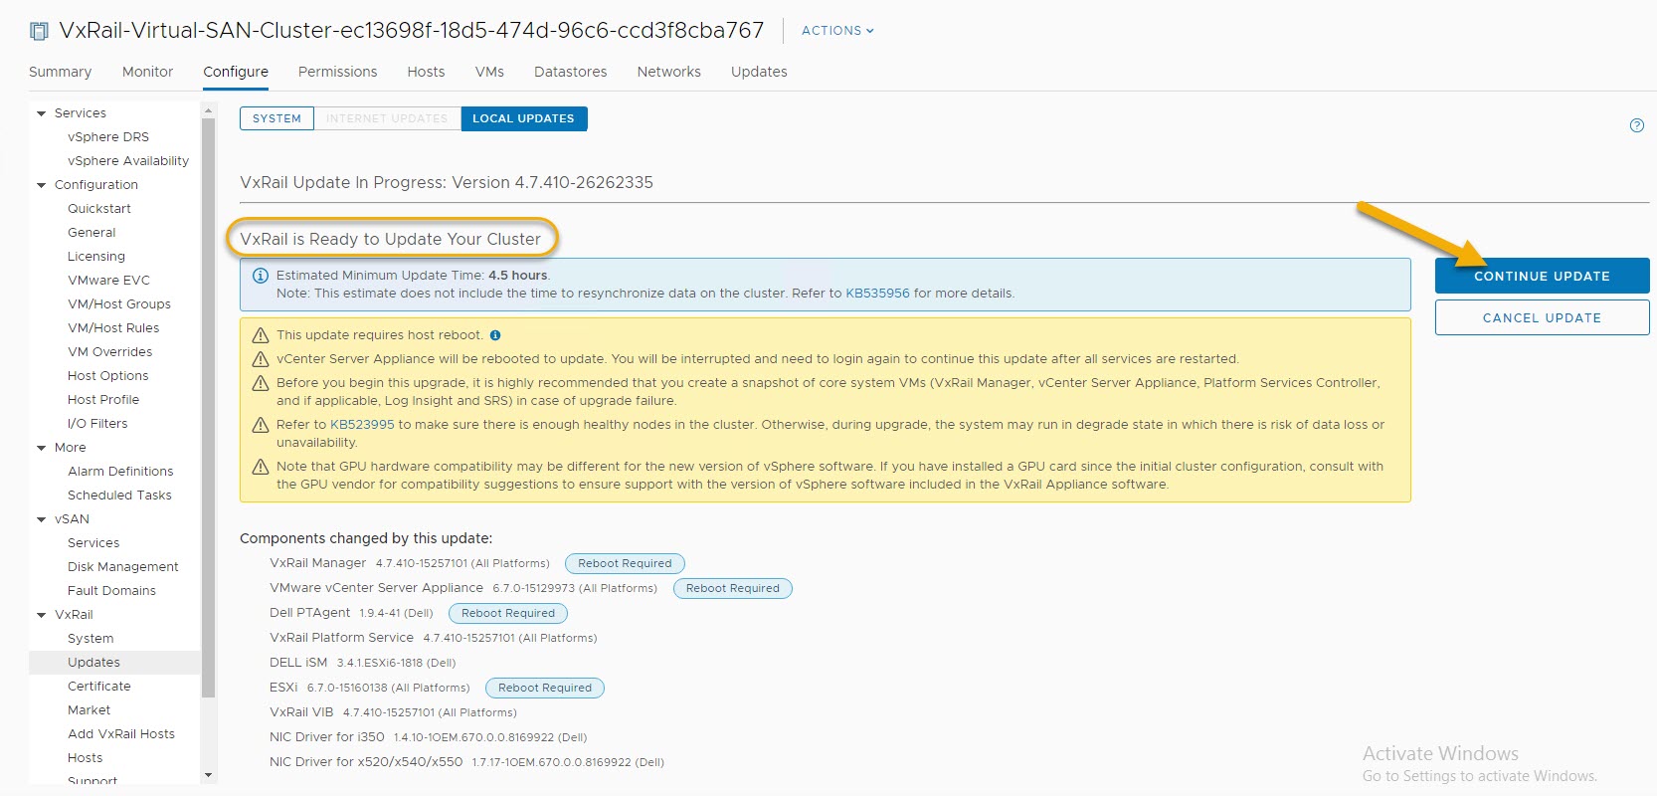Click the CANCEL UPDATE button
1657x796 pixels.
1542,317
